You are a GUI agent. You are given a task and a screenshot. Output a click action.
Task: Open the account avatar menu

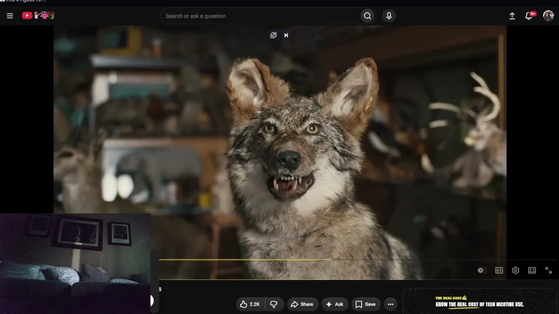(549, 16)
